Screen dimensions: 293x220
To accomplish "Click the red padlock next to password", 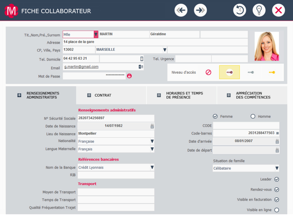I will pos(129,76).
